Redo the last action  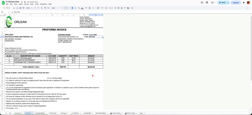coord(17,8)
